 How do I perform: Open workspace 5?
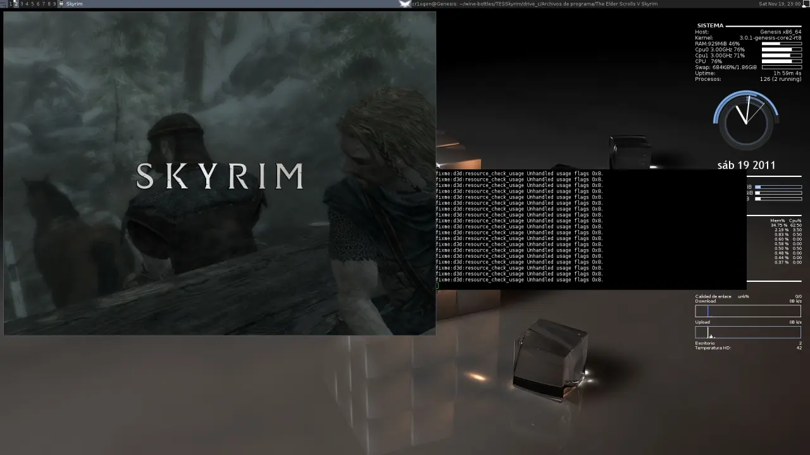coord(33,4)
